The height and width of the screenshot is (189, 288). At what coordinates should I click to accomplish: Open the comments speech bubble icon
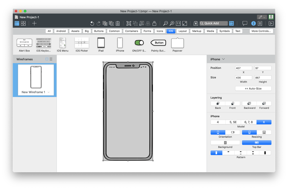click(245, 23)
